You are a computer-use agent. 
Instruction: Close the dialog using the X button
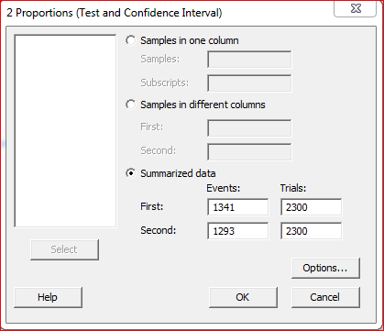point(355,8)
